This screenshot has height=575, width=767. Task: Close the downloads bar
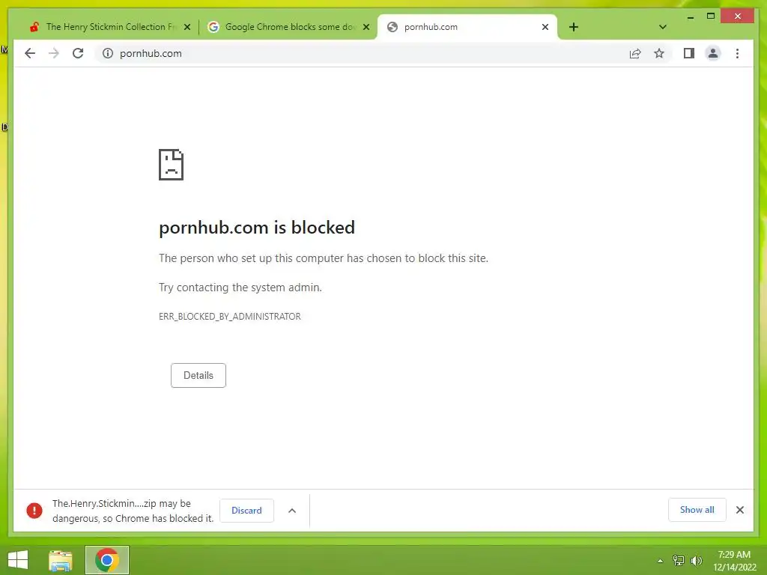(x=740, y=510)
